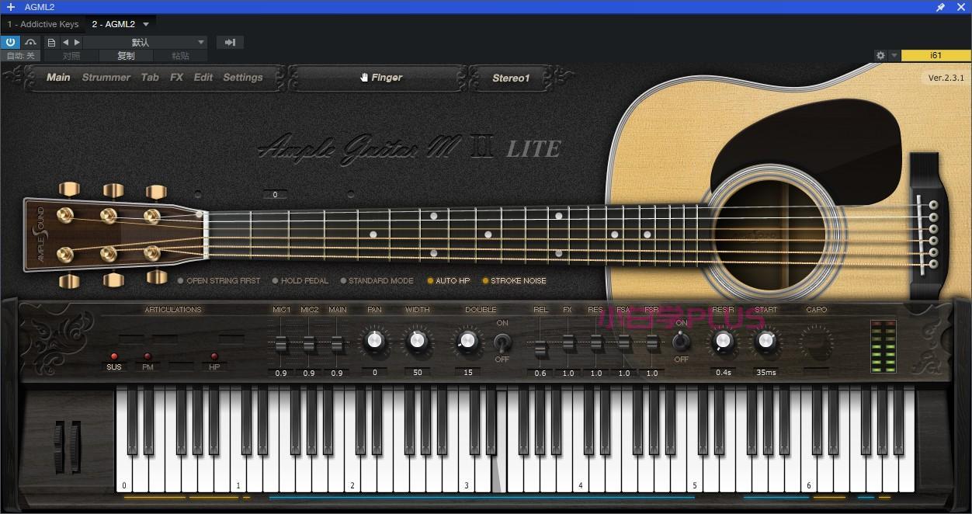
Task: Click the 复制 copy button
Action: [126, 56]
